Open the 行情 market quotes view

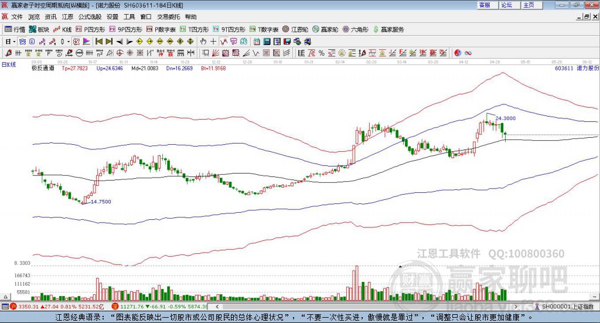click(15, 29)
